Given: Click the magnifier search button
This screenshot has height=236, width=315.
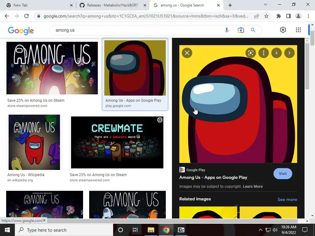Looking at the screenshot, I should point(253,30).
